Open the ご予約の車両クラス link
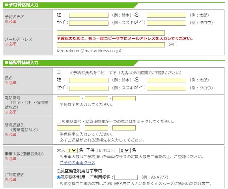This screenshot has width=228, height=189. tap(77, 163)
